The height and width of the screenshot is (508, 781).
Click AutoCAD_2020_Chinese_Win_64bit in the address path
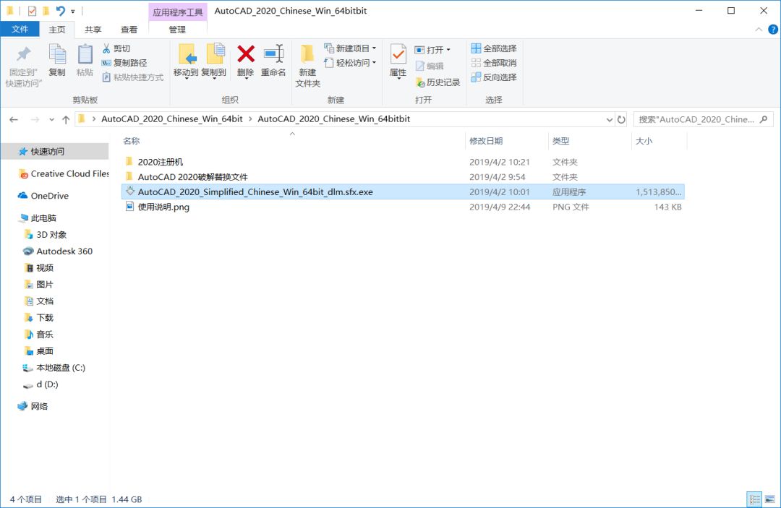(x=172, y=119)
